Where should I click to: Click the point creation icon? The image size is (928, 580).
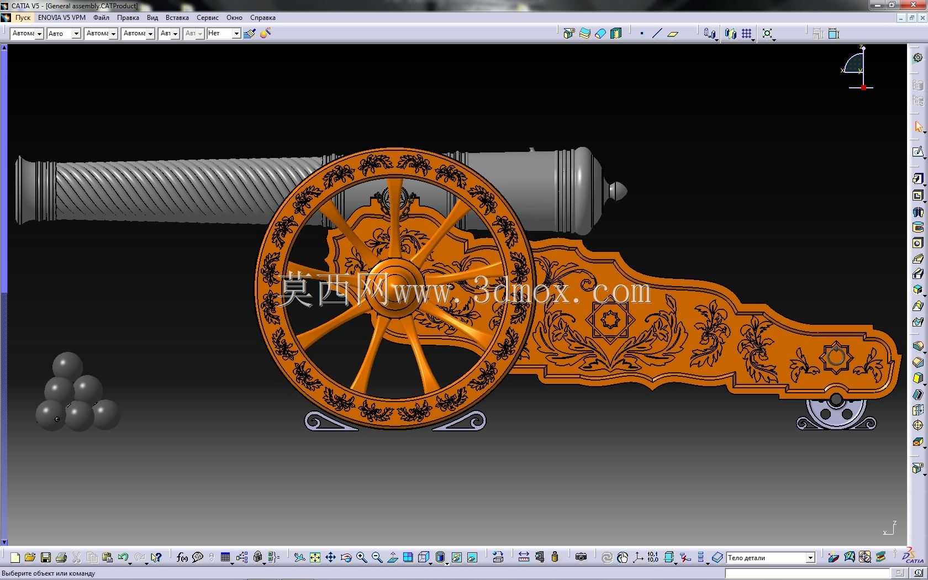[642, 34]
